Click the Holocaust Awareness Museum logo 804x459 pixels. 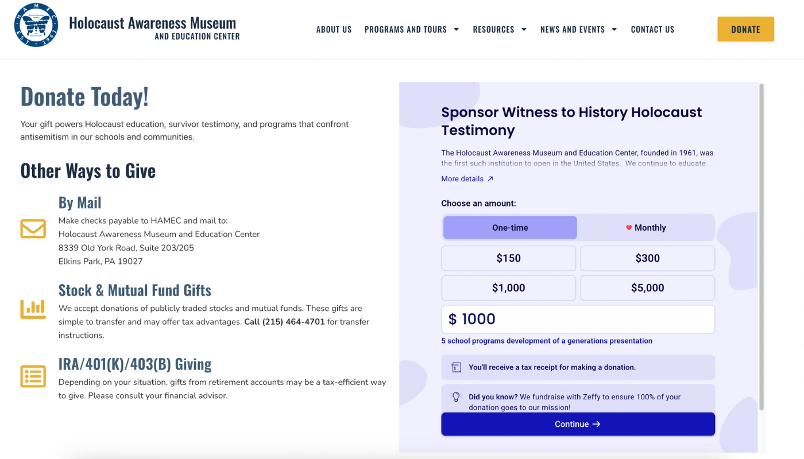[36, 25]
